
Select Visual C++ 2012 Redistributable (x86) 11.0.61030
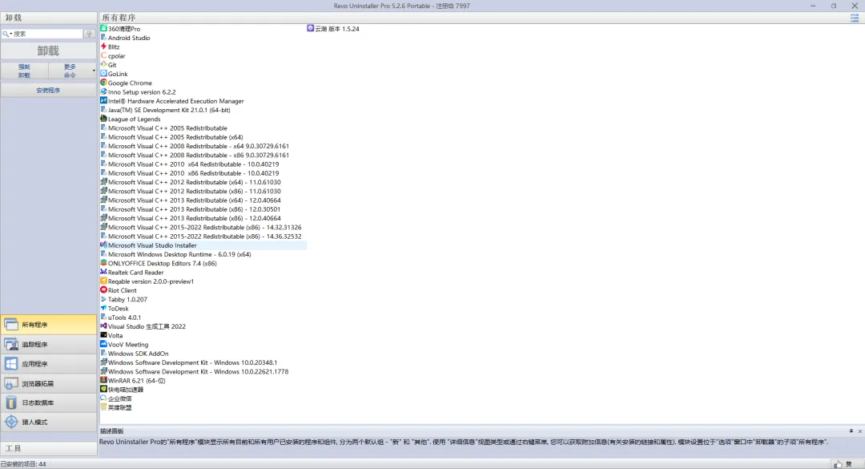194,191
